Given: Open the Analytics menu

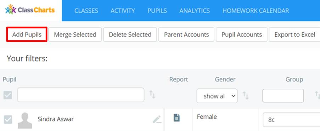Looking at the screenshot, I should [195, 11].
